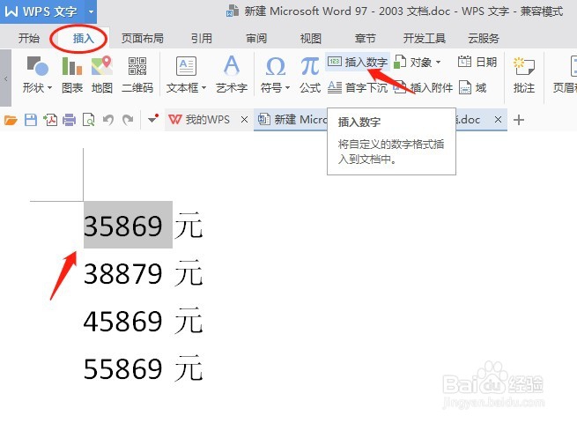Open the WordArt (艺术字) tool
Screen dimensions: 577x423
pos(232,74)
